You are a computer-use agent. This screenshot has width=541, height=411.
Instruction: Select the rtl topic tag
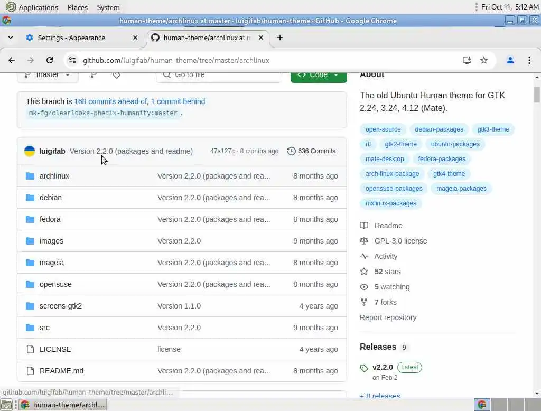point(368,144)
